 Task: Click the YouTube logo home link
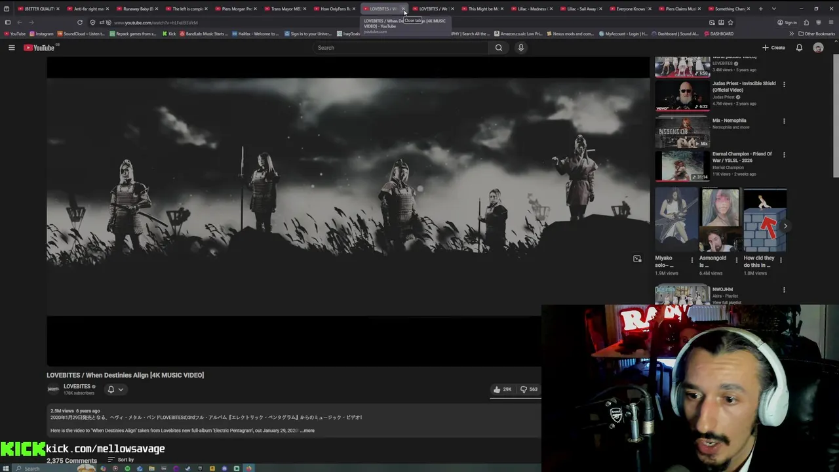pos(40,48)
